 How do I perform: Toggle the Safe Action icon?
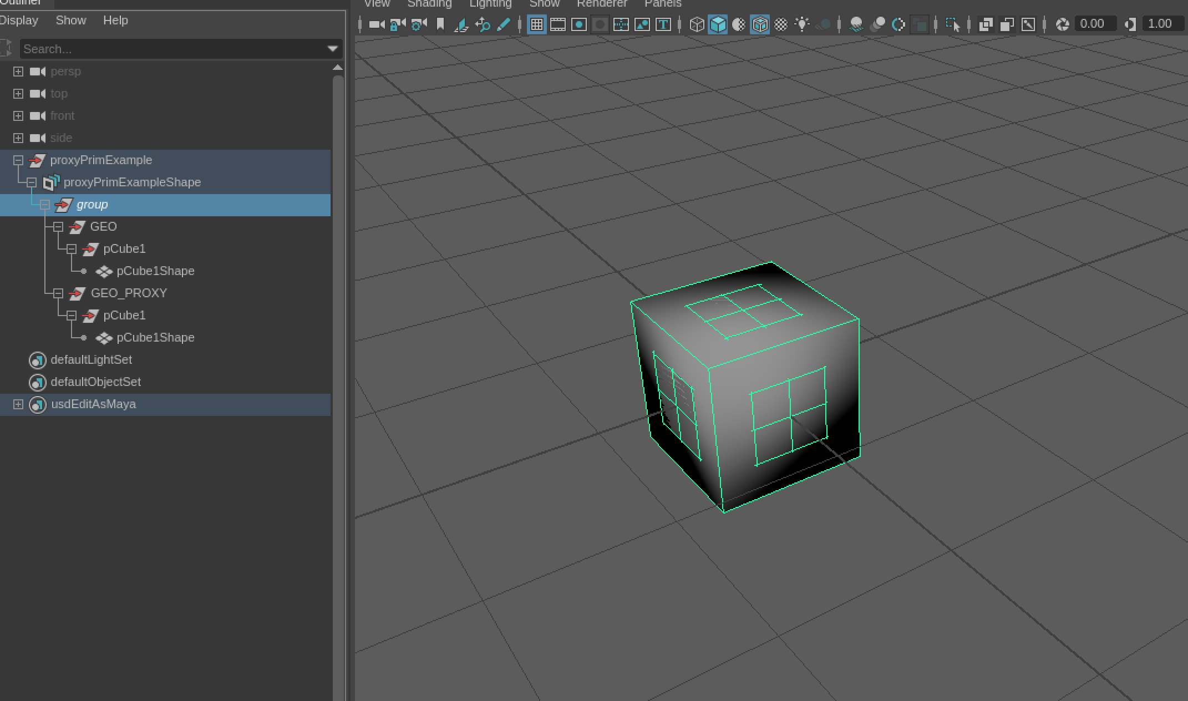642,24
